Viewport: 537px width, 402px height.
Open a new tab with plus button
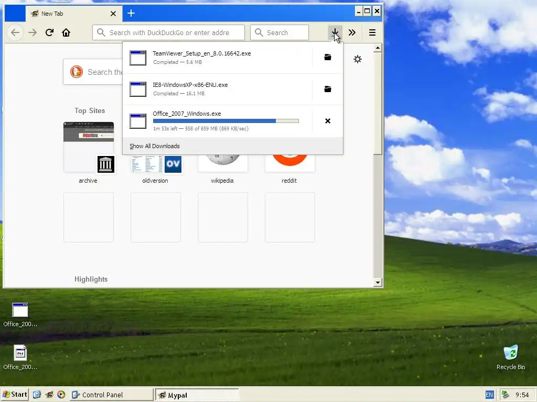(x=131, y=13)
